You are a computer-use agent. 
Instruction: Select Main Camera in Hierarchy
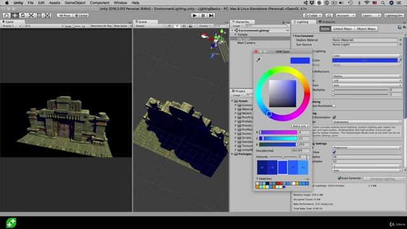click(246, 43)
